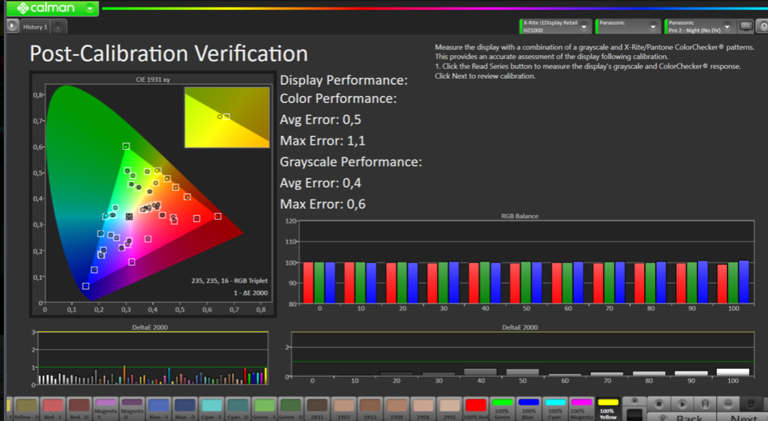Click the single read bracket button
The height and width of the screenshot is (421, 768).
click(x=705, y=403)
